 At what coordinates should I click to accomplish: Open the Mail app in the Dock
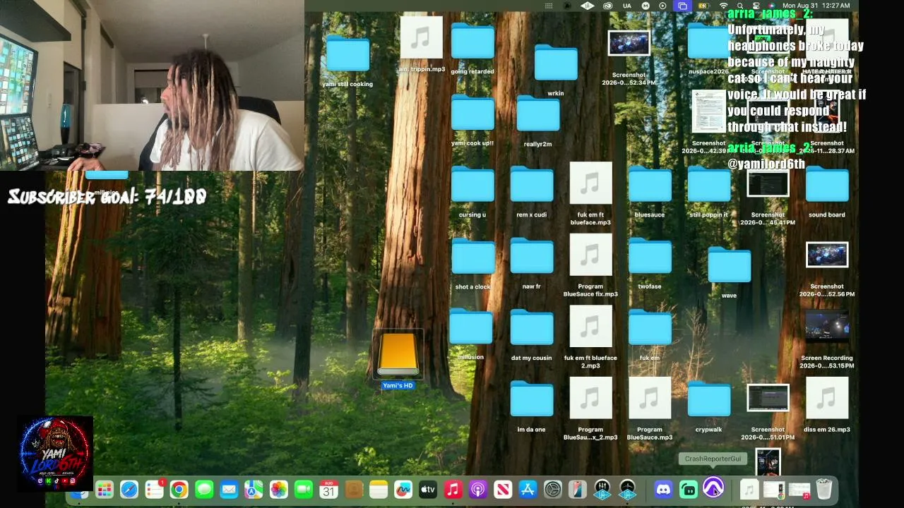pos(229,489)
